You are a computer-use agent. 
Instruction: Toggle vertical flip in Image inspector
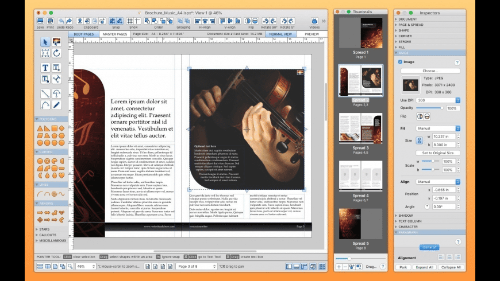click(427, 116)
